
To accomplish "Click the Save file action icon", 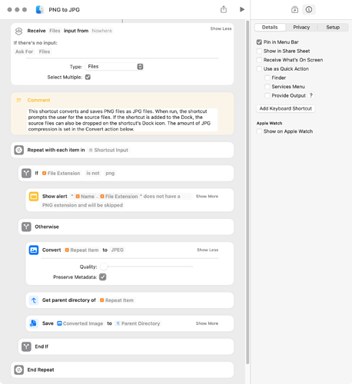I will (34, 323).
